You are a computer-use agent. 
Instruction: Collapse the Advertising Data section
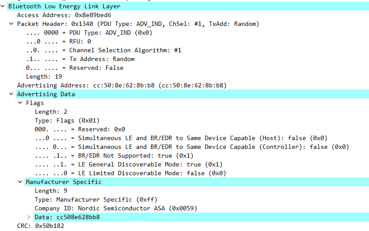pos(11,94)
